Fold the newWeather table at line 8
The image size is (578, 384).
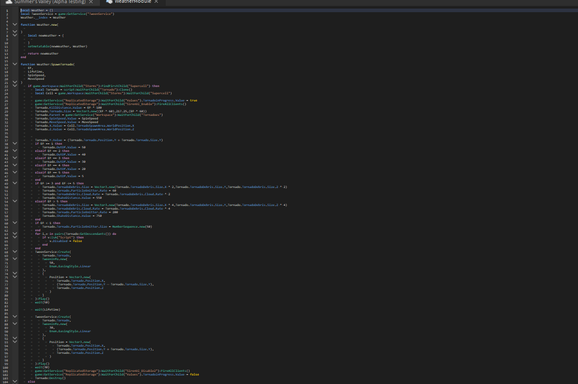coord(15,36)
